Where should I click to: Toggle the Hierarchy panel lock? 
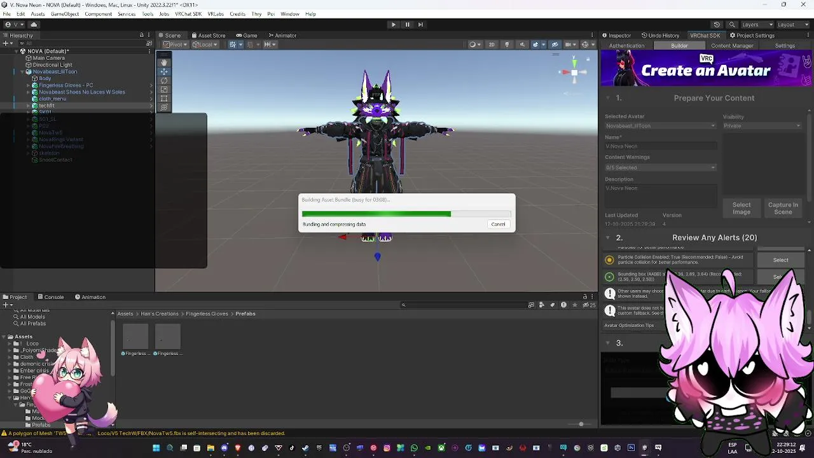pyautogui.click(x=142, y=35)
